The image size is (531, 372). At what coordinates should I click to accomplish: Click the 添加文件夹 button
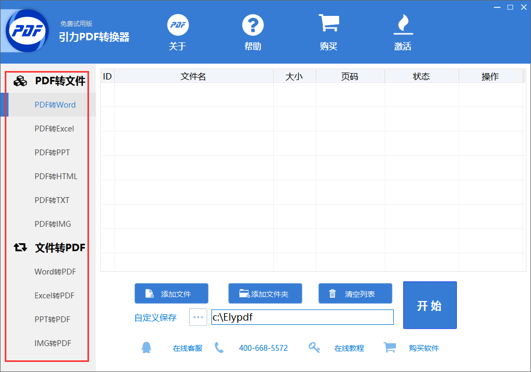click(265, 293)
